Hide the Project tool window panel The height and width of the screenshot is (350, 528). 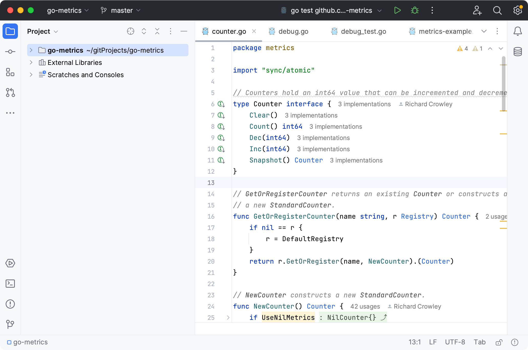(x=184, y=31)
